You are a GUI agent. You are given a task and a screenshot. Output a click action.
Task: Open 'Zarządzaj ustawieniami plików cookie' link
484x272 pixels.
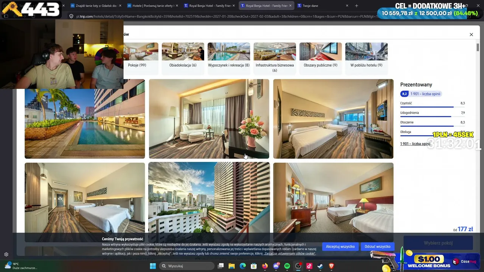[x=289, y=253]
